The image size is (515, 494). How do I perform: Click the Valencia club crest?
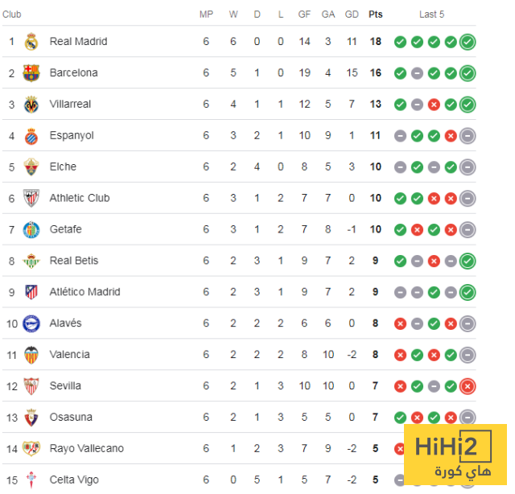(31, 355)
